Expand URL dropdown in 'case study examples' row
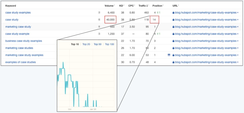The height and width of the screenshot is (113, 244). pos(238,13)
